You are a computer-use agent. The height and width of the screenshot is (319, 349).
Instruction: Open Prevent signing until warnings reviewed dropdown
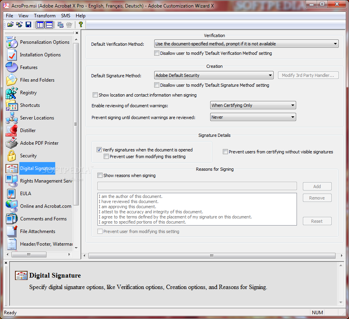click(x=253, y=117)
